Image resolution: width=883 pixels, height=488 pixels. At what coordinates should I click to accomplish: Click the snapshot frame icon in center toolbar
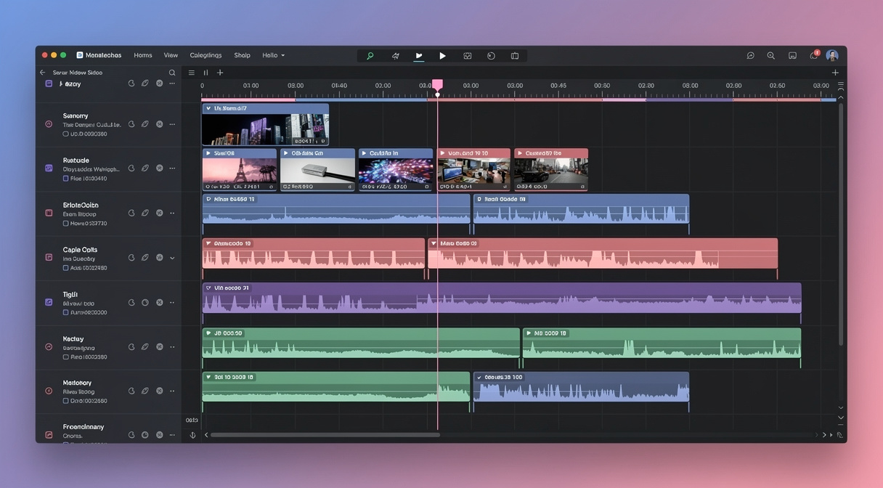(x=467, y=55)
